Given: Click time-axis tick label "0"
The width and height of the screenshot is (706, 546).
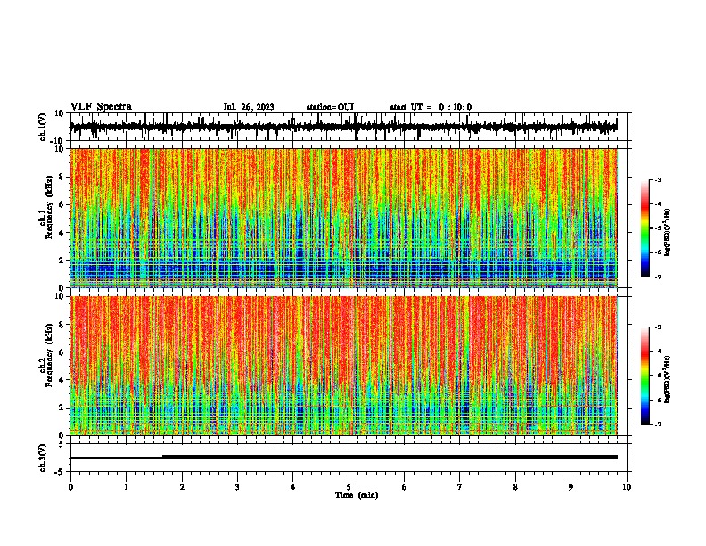Looking at the screenshot, I should (x=70, y=487).
